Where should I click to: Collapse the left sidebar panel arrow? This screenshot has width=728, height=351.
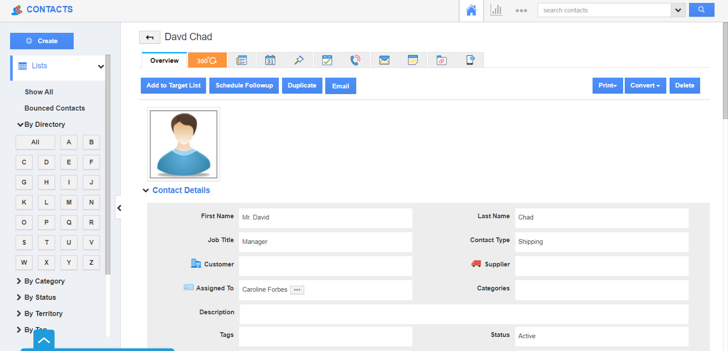119,208
